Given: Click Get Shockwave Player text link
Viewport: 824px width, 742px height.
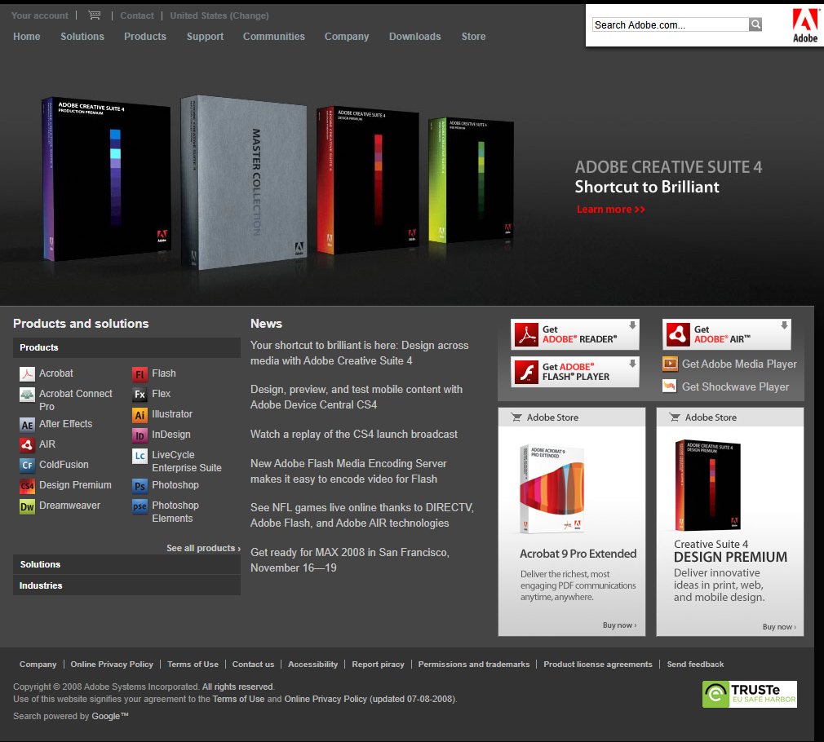Looking at the screenshot, I should [736, 387].
